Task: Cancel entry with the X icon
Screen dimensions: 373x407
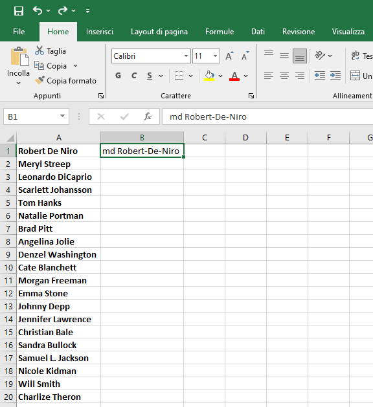Action: tap(101, 117)
